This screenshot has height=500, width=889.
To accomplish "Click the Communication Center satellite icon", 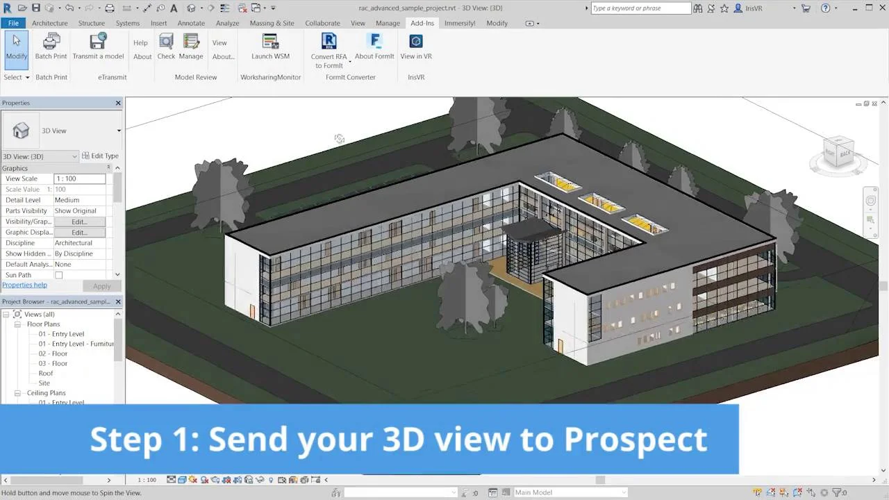I will tap(711, 8).
